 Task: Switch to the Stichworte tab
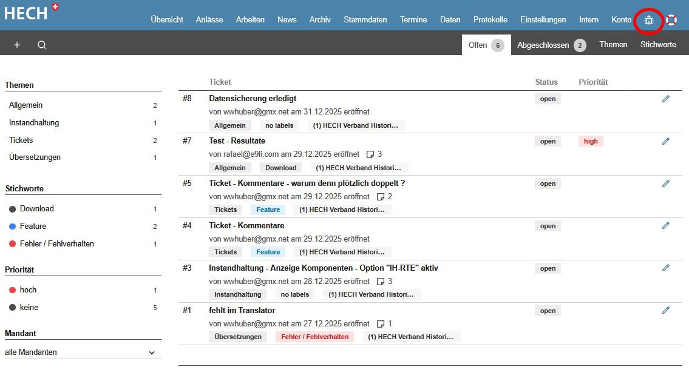click(658, 45)
